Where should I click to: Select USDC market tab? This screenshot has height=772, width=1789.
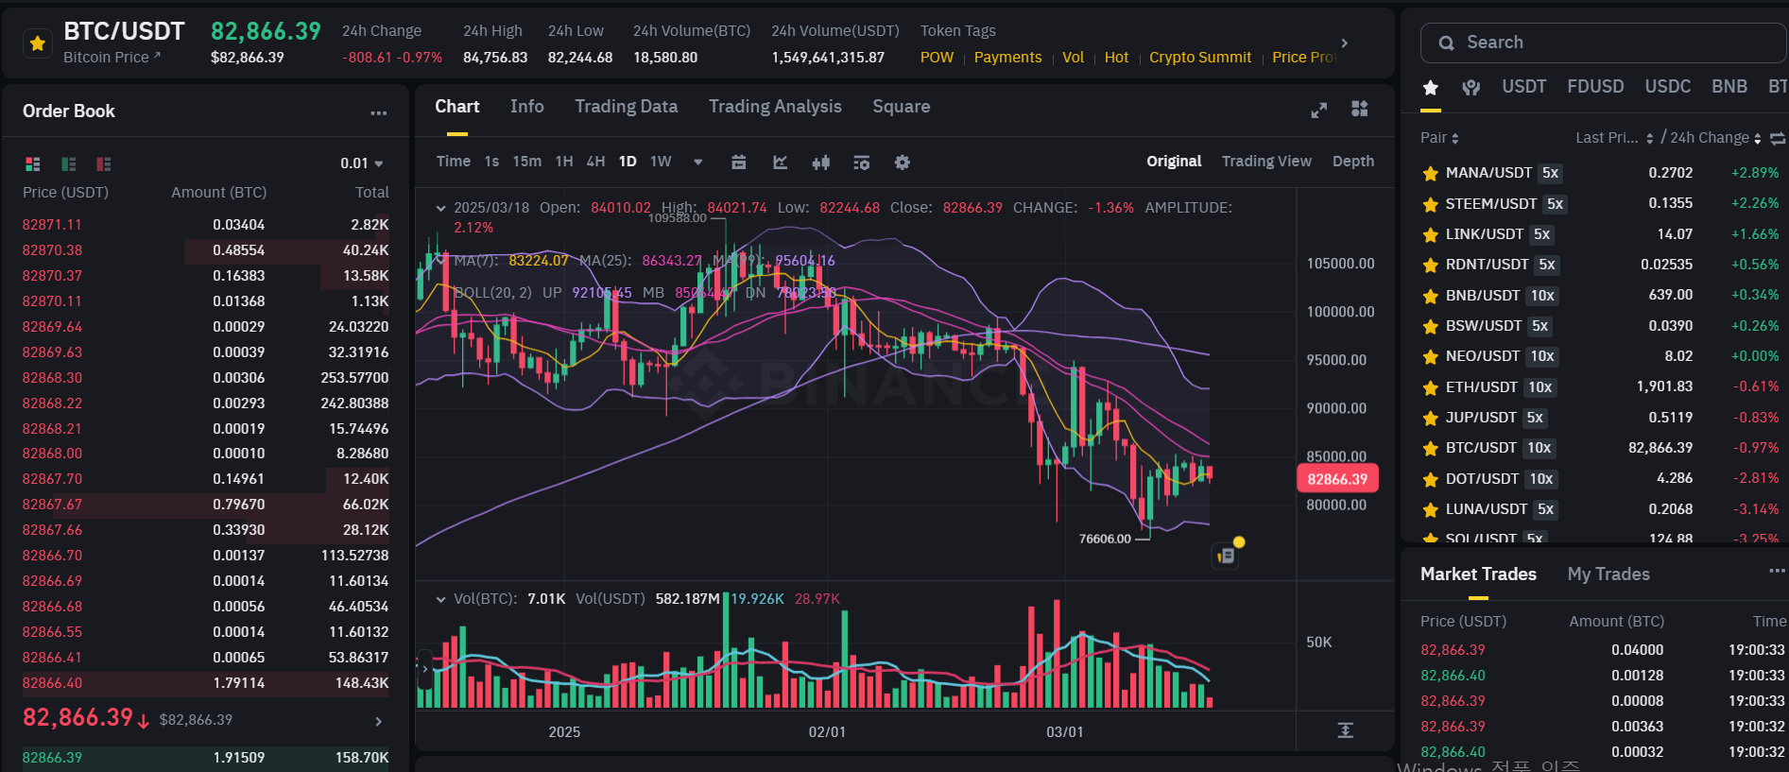pos(1667,87)
